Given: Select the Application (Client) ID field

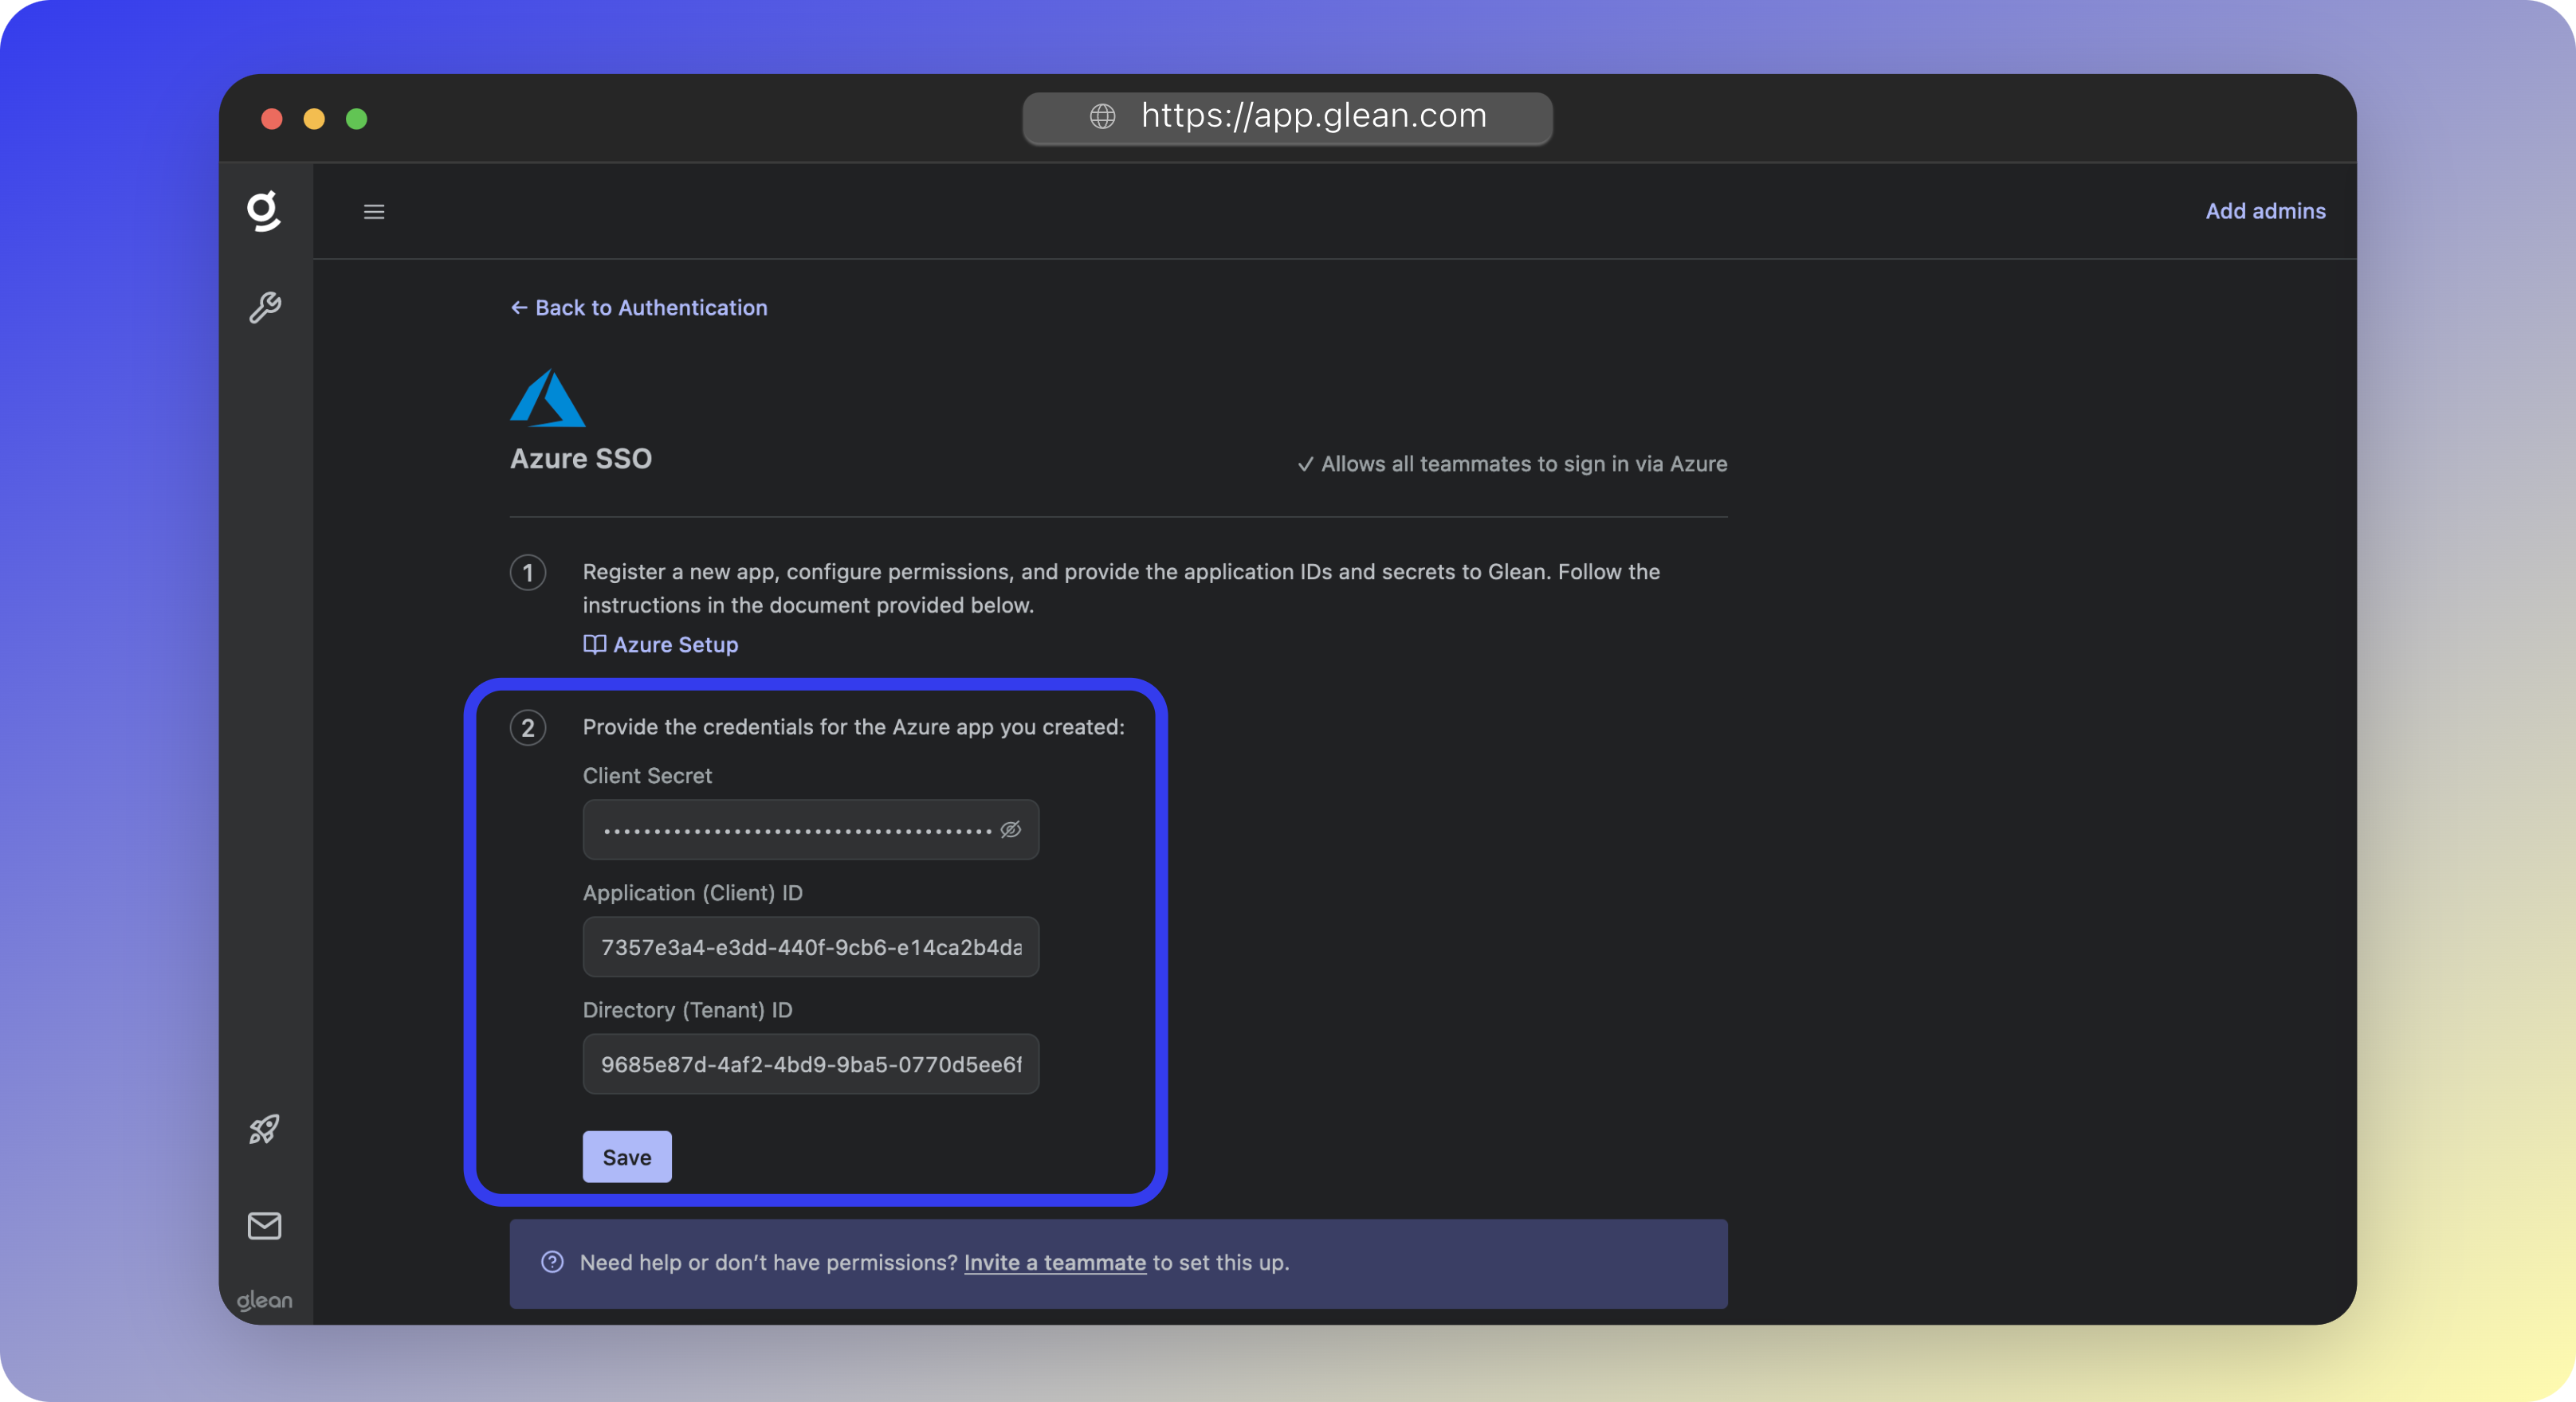Looking at the screenshot, I should tap(810, 946).
